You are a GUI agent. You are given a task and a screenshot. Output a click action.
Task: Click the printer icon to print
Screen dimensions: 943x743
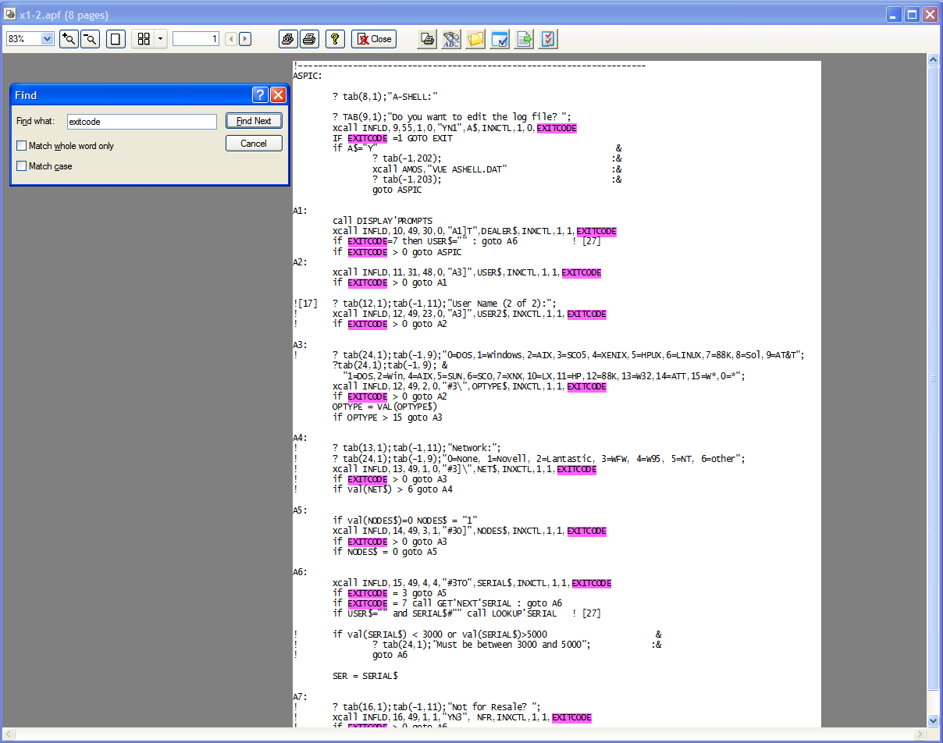click(310, 39)
